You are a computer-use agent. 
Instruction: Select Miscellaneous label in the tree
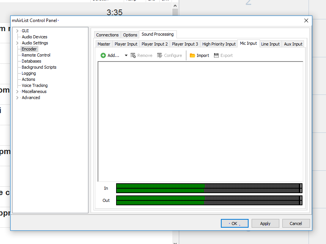point(34,92)
